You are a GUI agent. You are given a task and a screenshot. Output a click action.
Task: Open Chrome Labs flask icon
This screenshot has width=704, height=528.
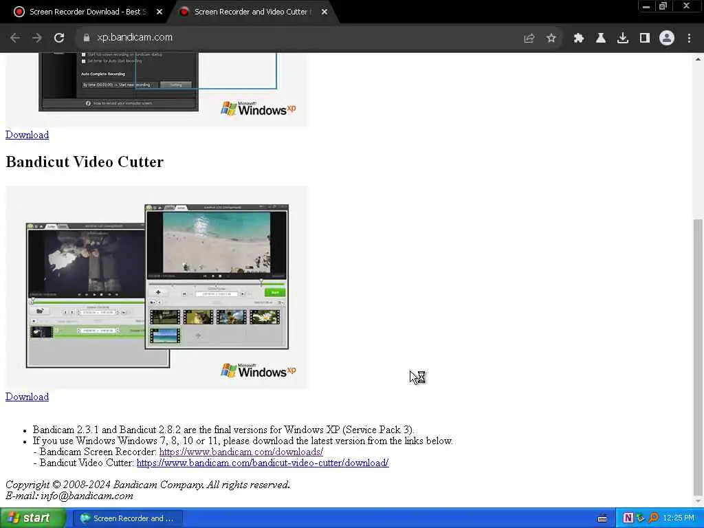pos(601,38)
